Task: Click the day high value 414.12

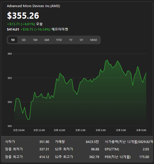Action: pos(44,157)
